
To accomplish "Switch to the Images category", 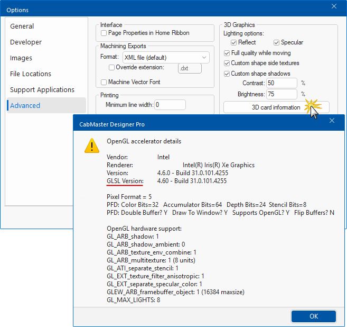I will click(21, 58).
